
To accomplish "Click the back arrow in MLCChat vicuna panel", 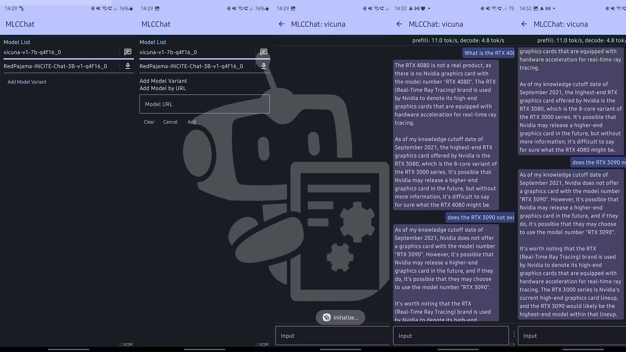I will tap(282, 24).
